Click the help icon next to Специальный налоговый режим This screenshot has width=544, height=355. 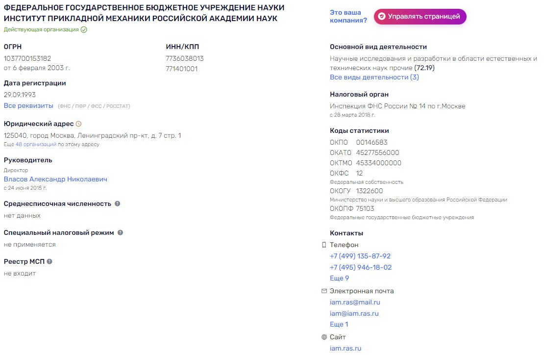pyautogui.click(x=121, y=232)
